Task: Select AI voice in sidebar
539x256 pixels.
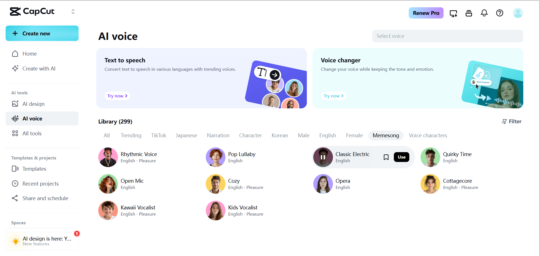Action: pyautogui.click(x=42, y=118)
